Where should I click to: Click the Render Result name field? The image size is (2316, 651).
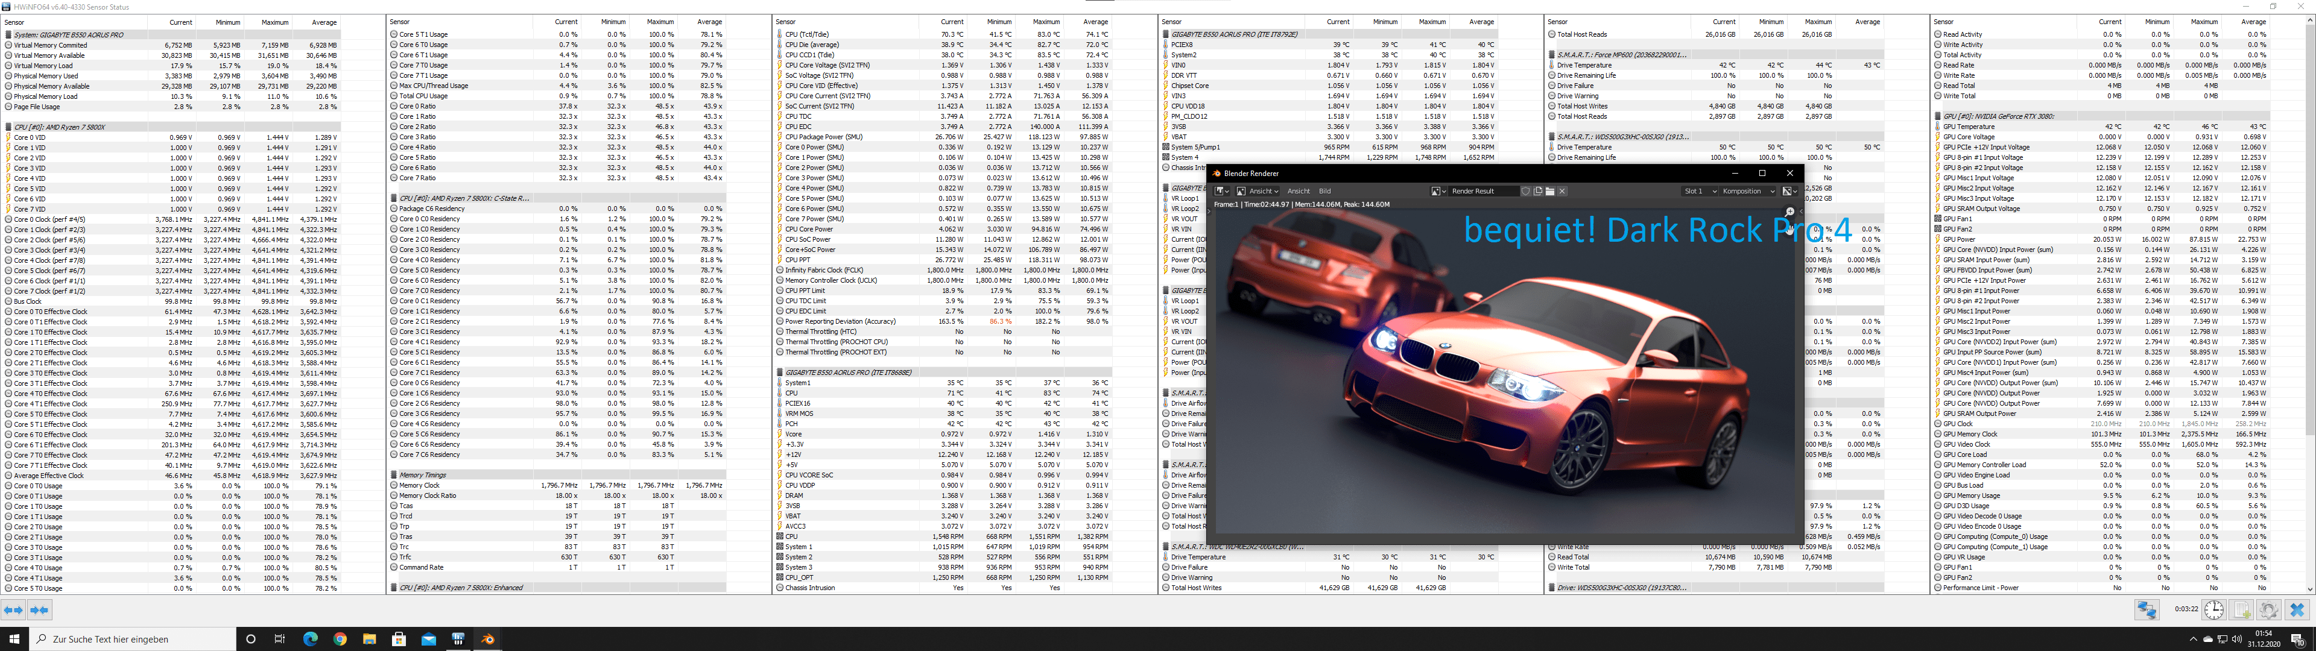click(x=1484, y=190)
